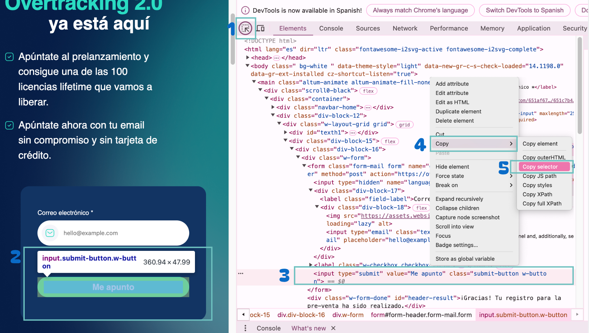This screenshot has width=589, height=333.
Task: Expand the navbar-home div ellipsis badge
Action: coord(368,108)
